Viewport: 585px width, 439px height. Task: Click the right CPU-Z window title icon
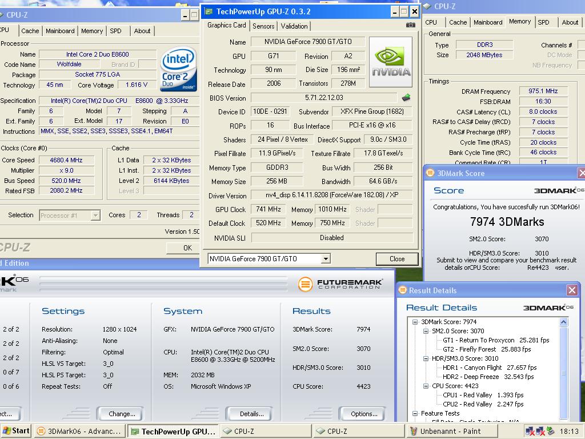click(x=428, y=6)
